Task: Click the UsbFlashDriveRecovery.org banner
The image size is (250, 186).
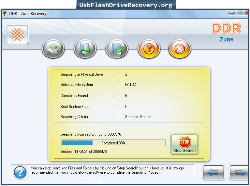Action: click(x=126, y=5)
